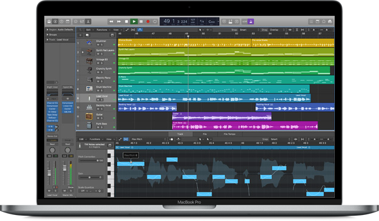Screen dimensions: 379x221
Task: Adjust the Pitch Correction slider
Action: point(91,160)
